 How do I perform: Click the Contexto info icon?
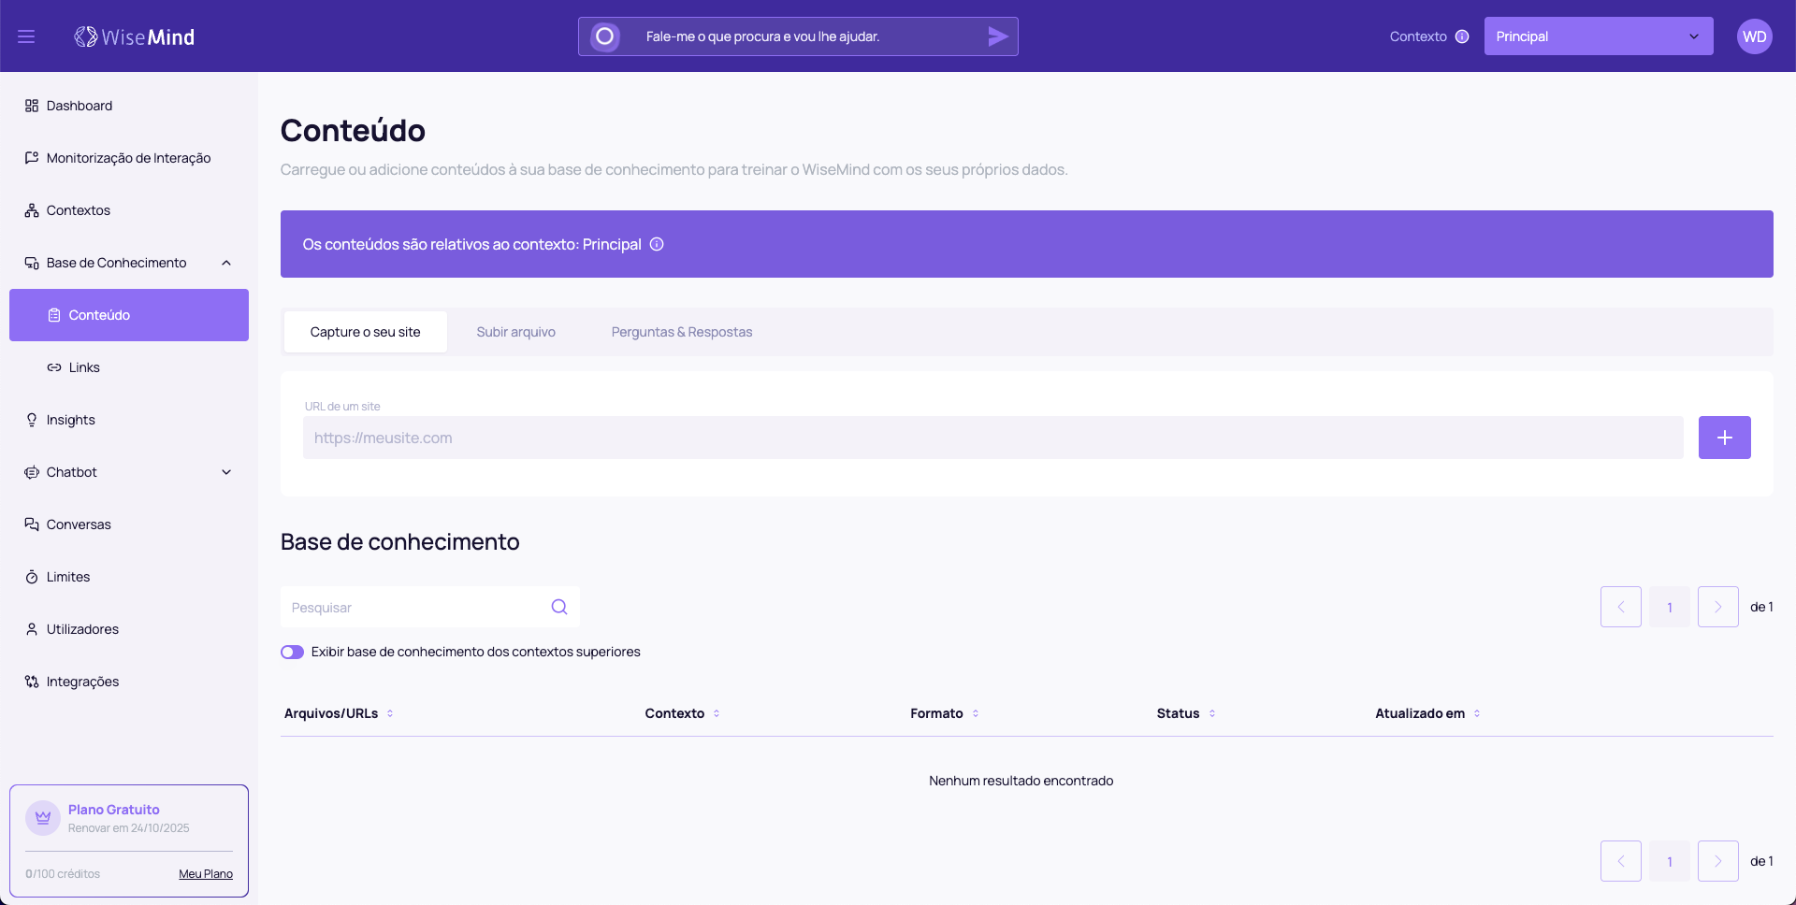point(1462,36)
